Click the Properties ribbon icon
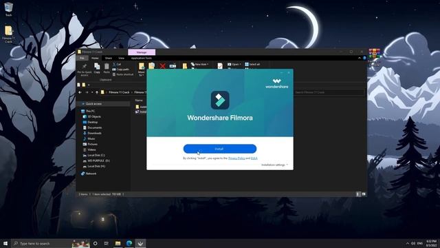 (220, 66)
